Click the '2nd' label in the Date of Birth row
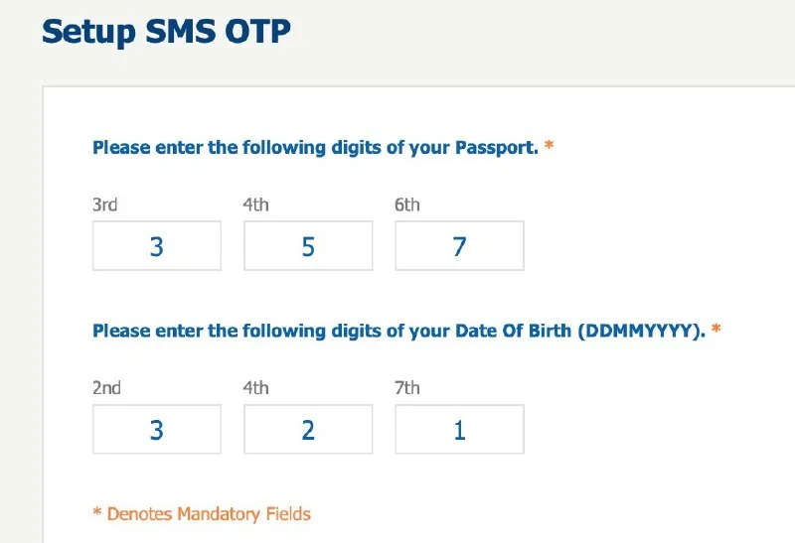Screen dimensions: 795x543 [x=106, y=388]
